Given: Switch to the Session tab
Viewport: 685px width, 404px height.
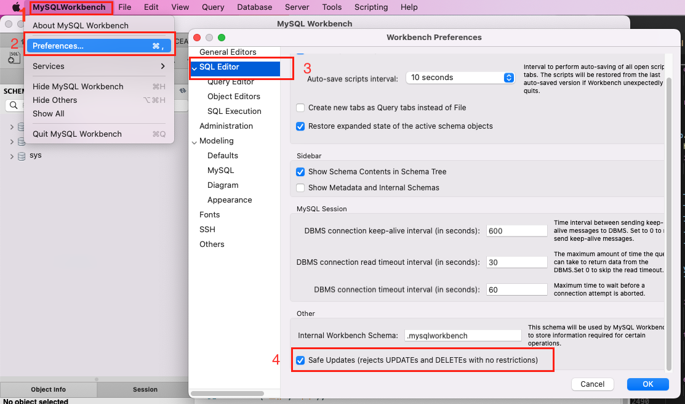Looking at the screenshot, I should (x=145, y=390).
